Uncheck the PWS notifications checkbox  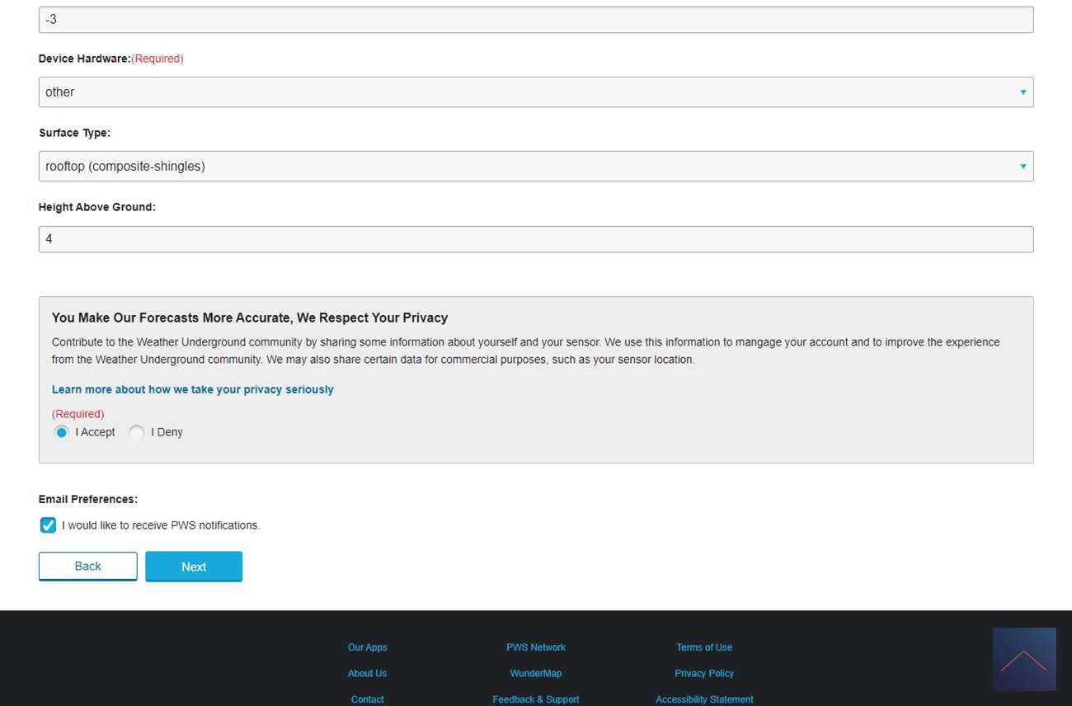(49, 525)
